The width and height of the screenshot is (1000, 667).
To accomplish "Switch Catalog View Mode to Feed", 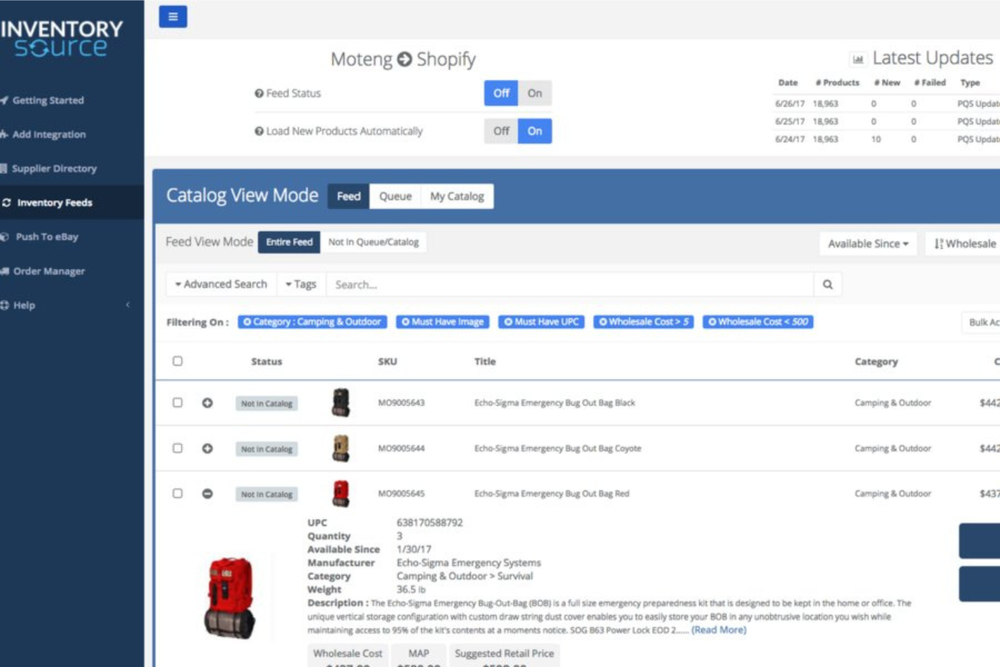I will [x=349, y=196].
